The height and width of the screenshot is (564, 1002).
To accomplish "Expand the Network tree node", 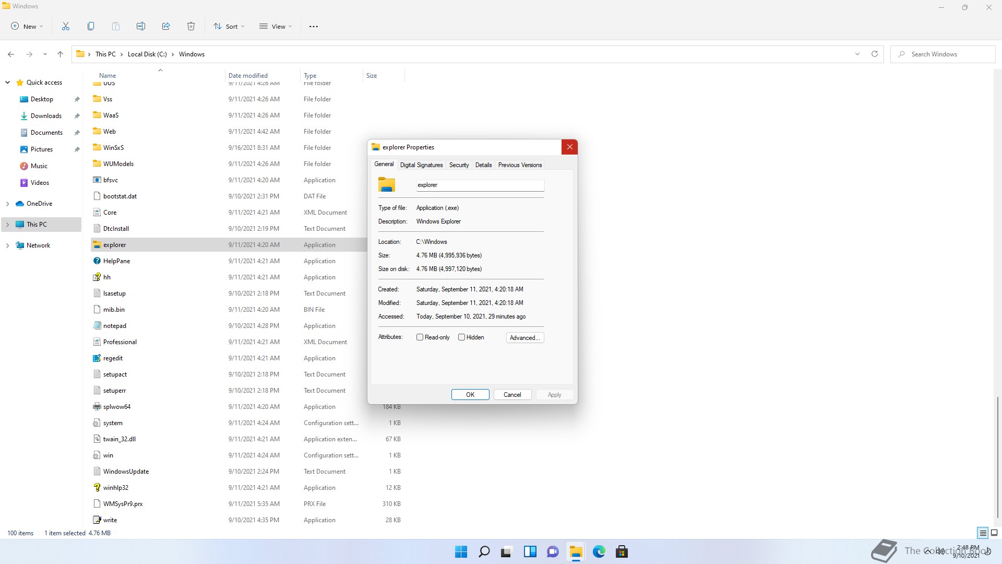I will click(x=7, y=245).
